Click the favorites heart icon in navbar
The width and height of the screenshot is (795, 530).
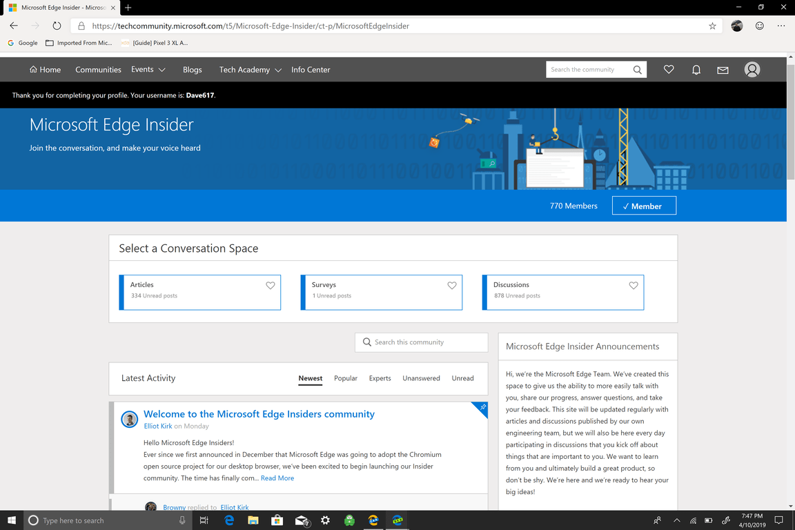pyautogui.click(x=669, y=70)
